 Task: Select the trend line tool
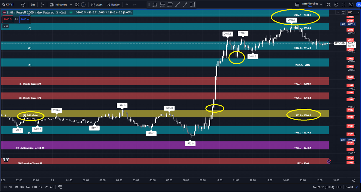point(177,5)
